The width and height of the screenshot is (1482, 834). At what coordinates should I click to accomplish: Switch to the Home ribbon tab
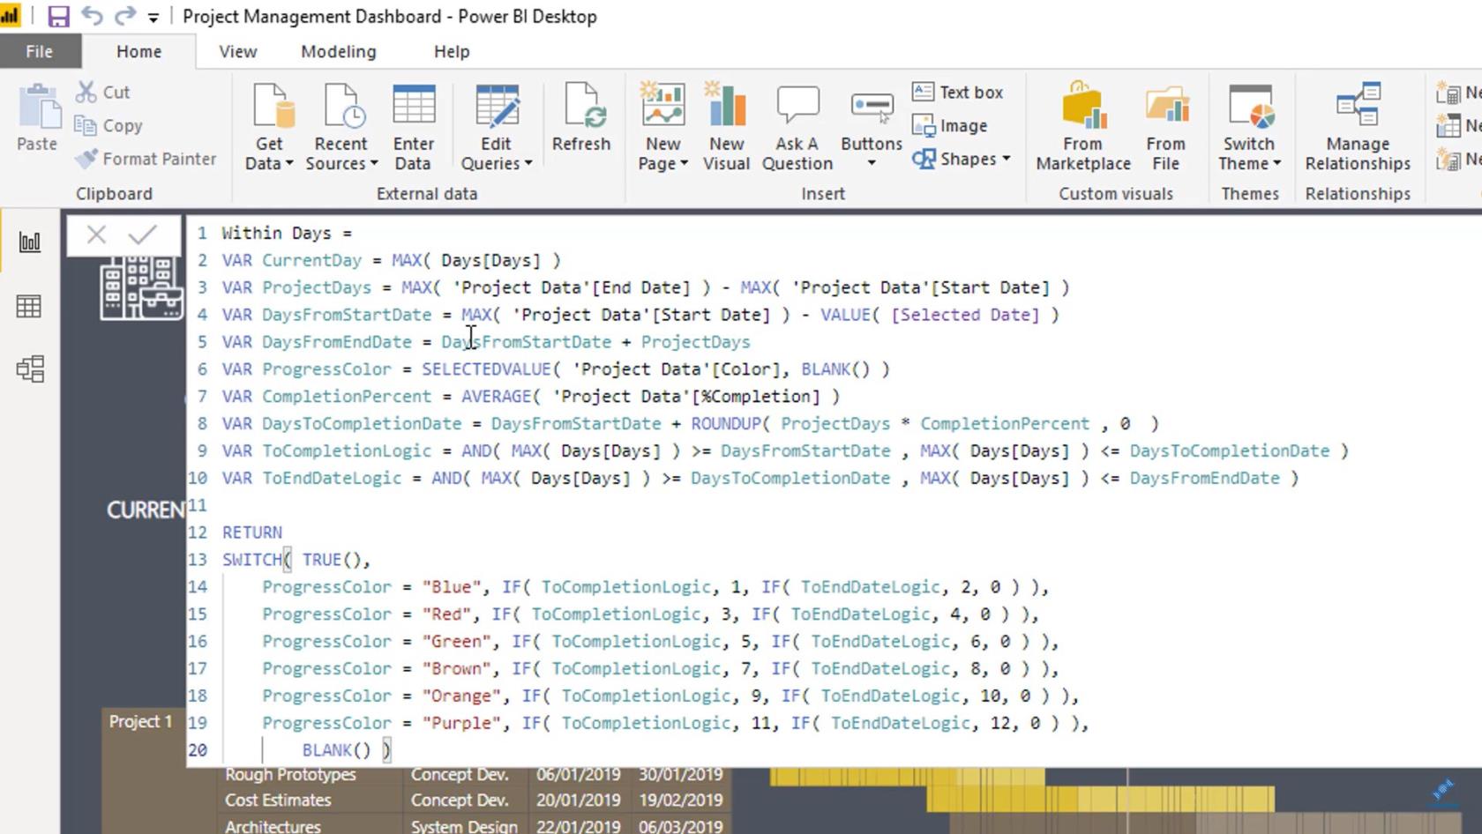click(139, 51)
